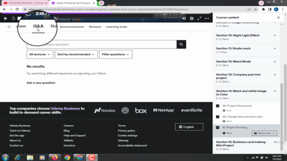The image size is (287, 161).
Task: Open the Filter questions dropdown
Action: (116, 55)
